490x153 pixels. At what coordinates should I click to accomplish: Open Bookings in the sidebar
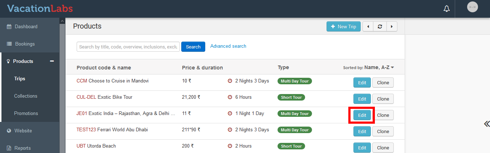(x=25, y=44)
